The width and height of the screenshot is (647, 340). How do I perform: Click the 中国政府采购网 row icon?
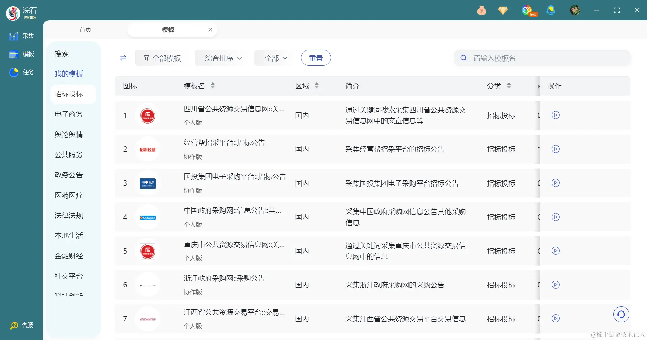click(148, 217)
